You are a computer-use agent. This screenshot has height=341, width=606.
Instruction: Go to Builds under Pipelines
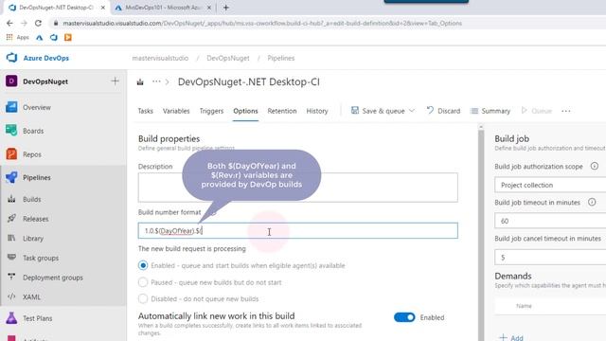(31, 200)
